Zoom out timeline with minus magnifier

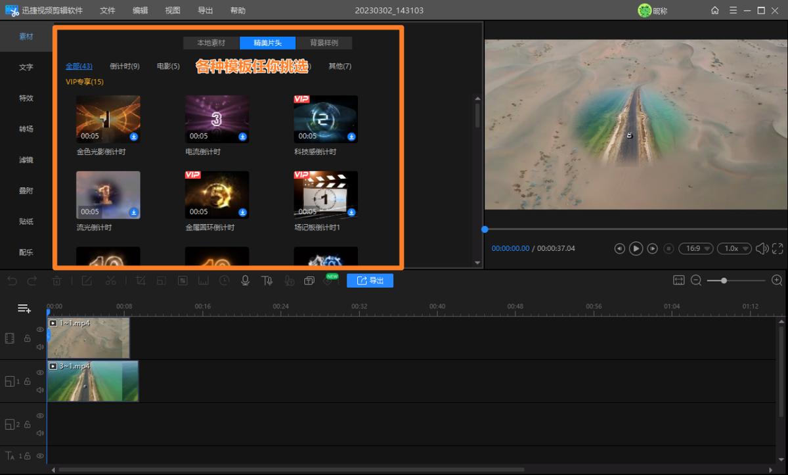point(696,281)
